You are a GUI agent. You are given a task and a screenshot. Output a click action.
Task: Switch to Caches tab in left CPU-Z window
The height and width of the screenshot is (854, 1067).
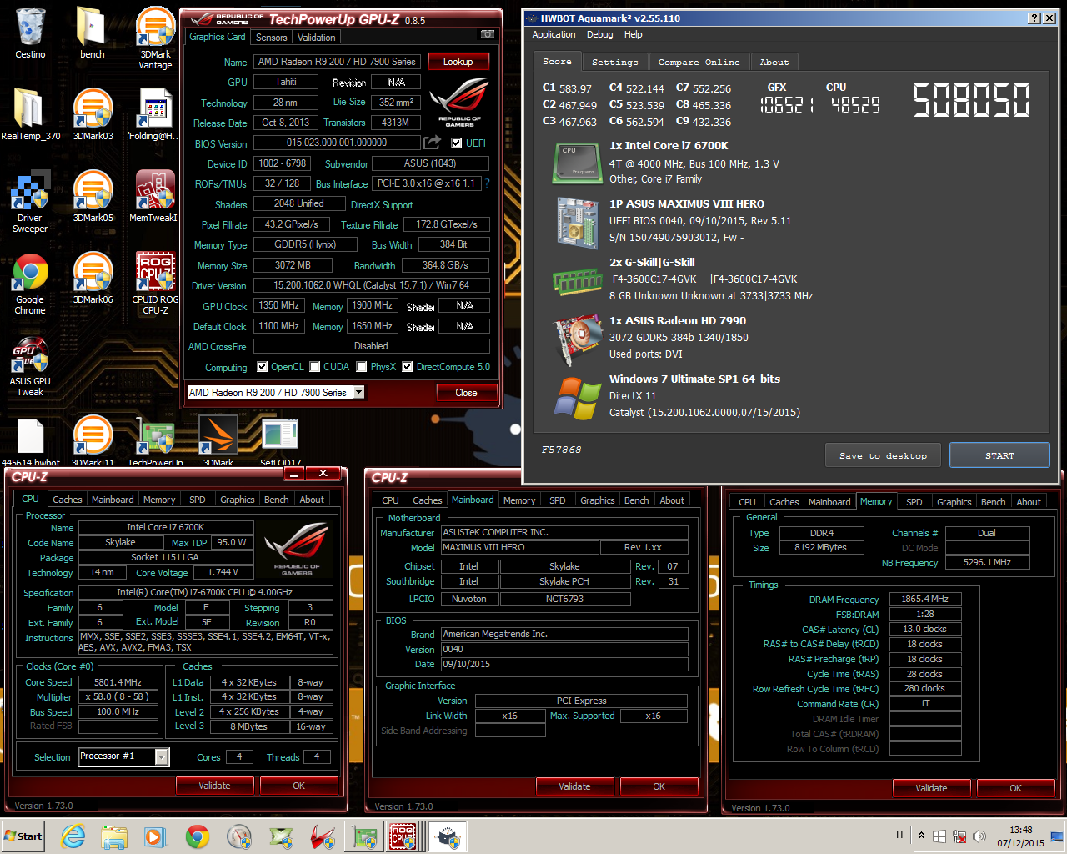(67, 500)
